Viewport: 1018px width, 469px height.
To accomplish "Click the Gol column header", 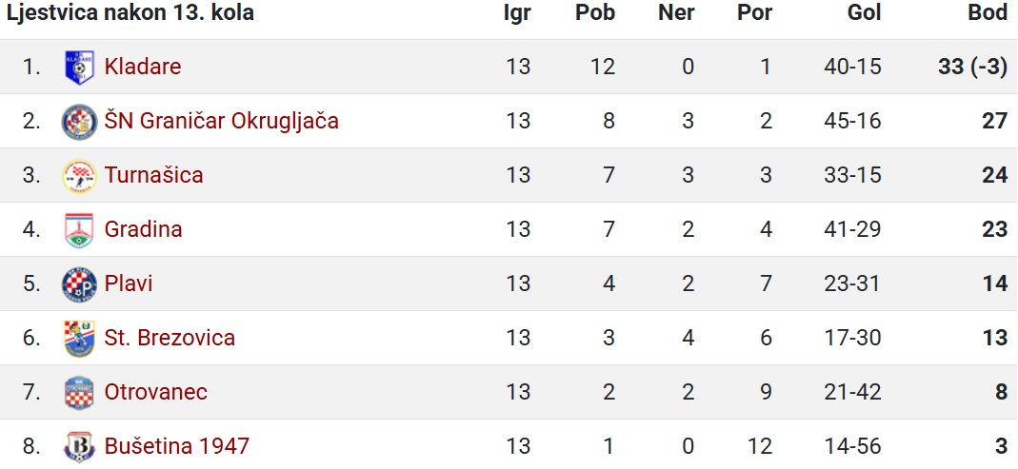I will [864, 13].
